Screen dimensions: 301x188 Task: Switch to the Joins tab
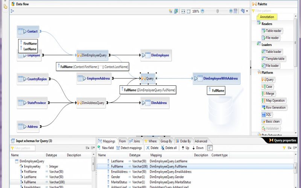134,141
